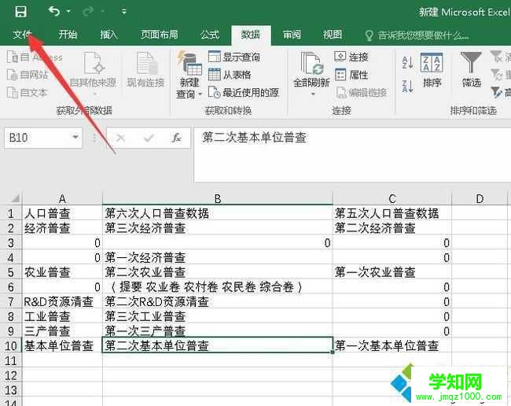Click 最近使用的源 (Recent Sources)
The width and height of the screenshot is (511, 406).
point(244,93)
